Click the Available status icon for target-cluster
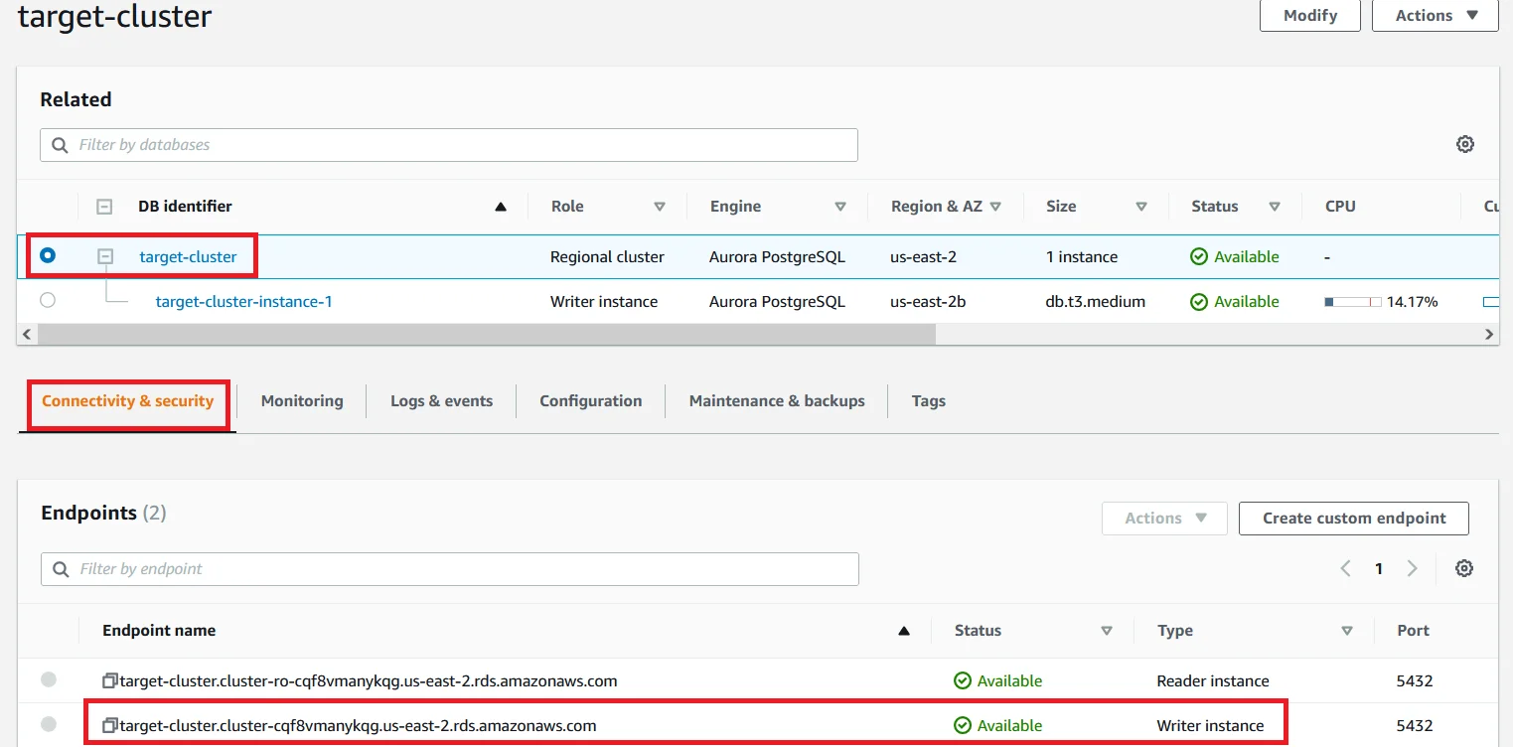 pyautogui.click(x=1199, y=256)
